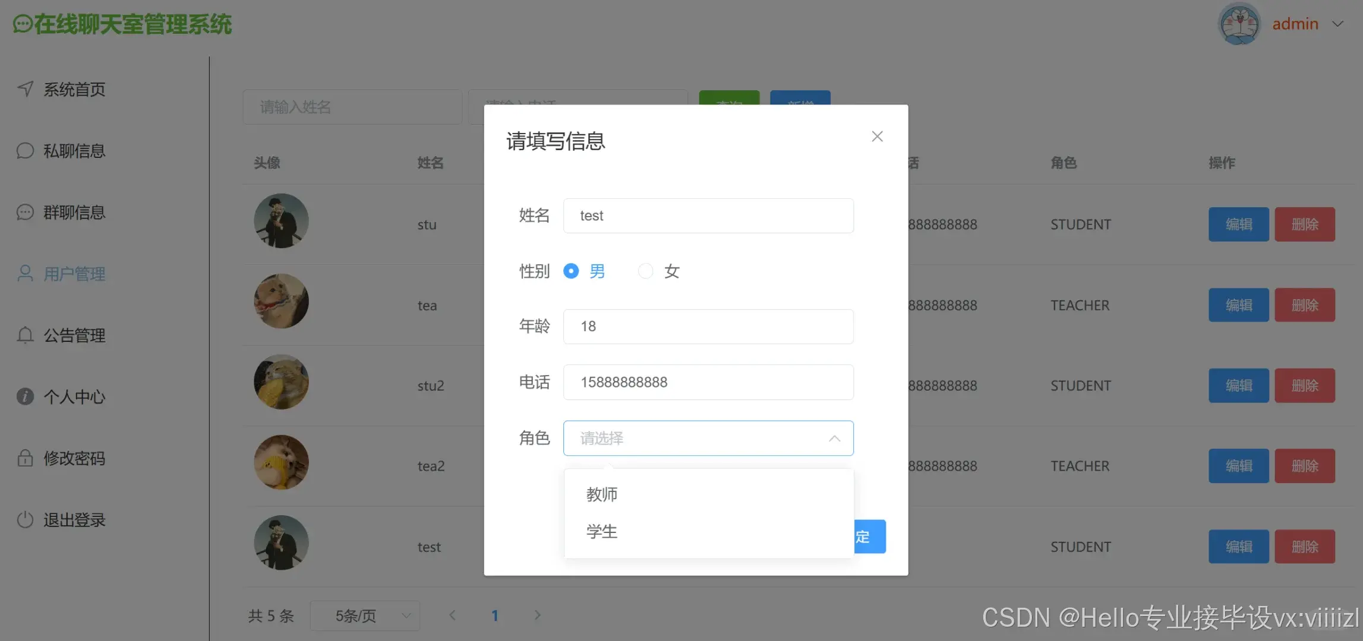Open private chat messages bubble icon
1363x641 pixels.
pyautogui.click(x=25, y=151)
